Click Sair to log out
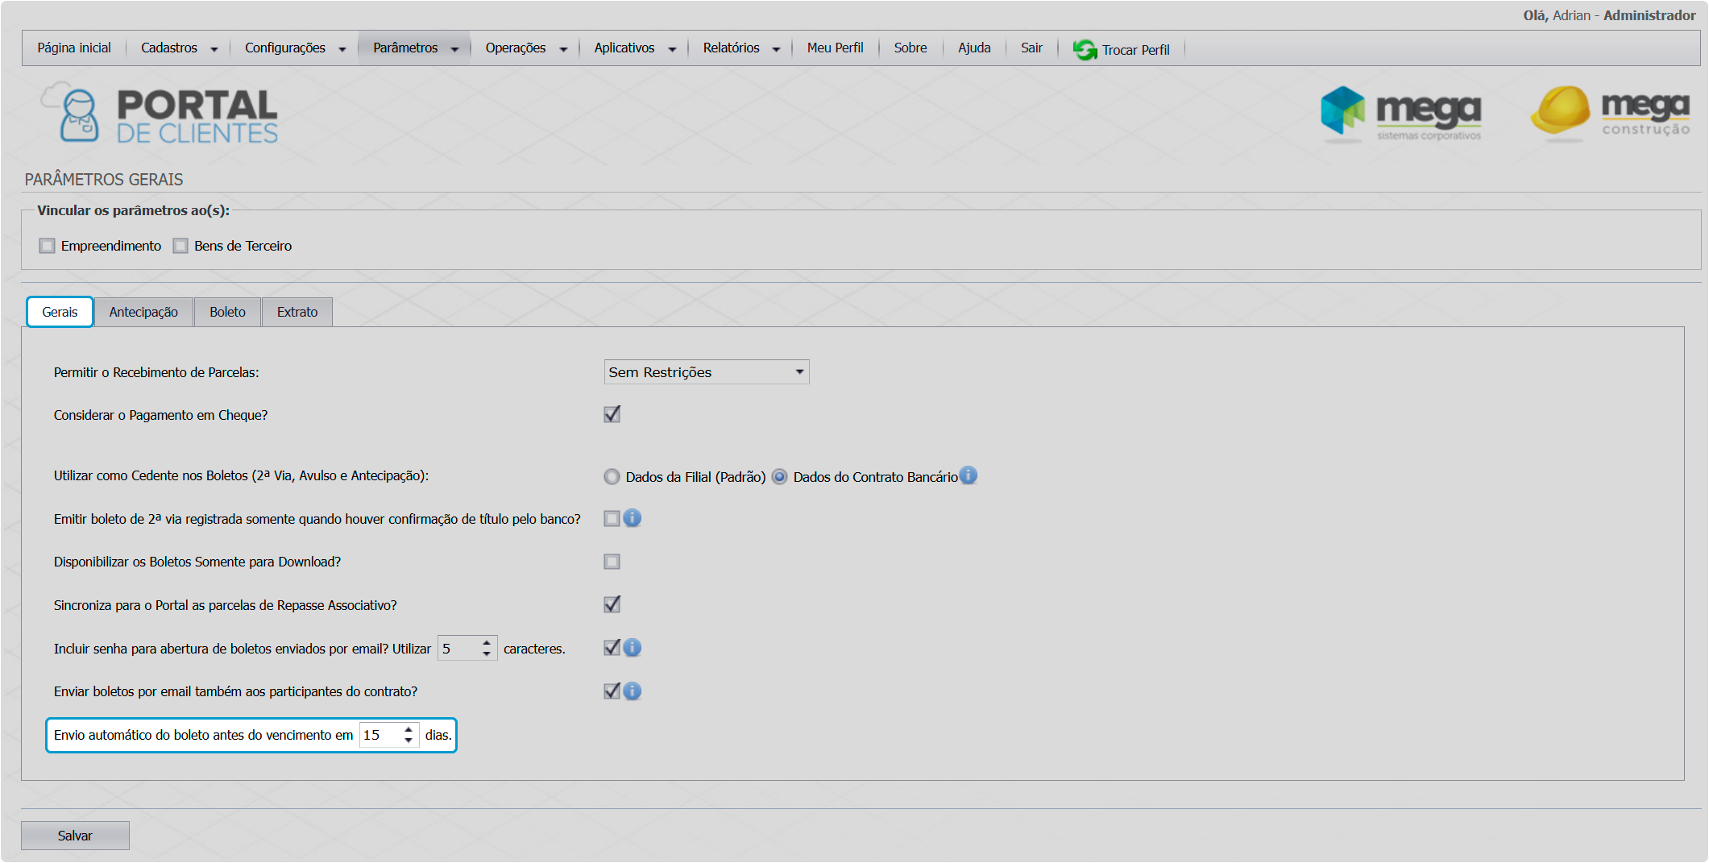 coord(1031,48)
